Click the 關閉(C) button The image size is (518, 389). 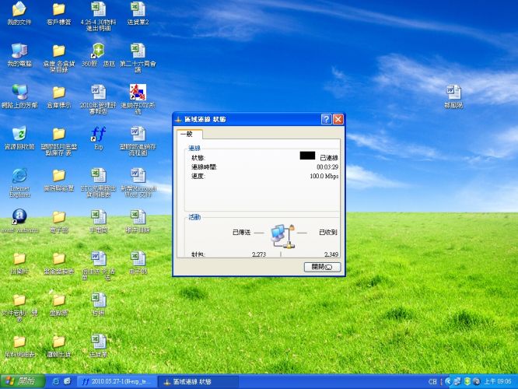coord(322,267)
